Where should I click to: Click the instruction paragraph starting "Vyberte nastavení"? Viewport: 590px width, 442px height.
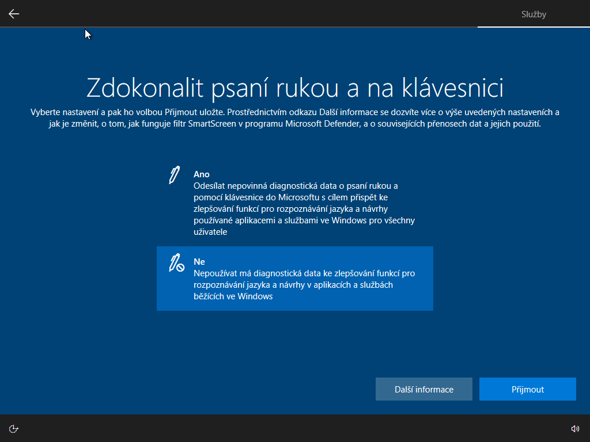[x=294, y=117]
